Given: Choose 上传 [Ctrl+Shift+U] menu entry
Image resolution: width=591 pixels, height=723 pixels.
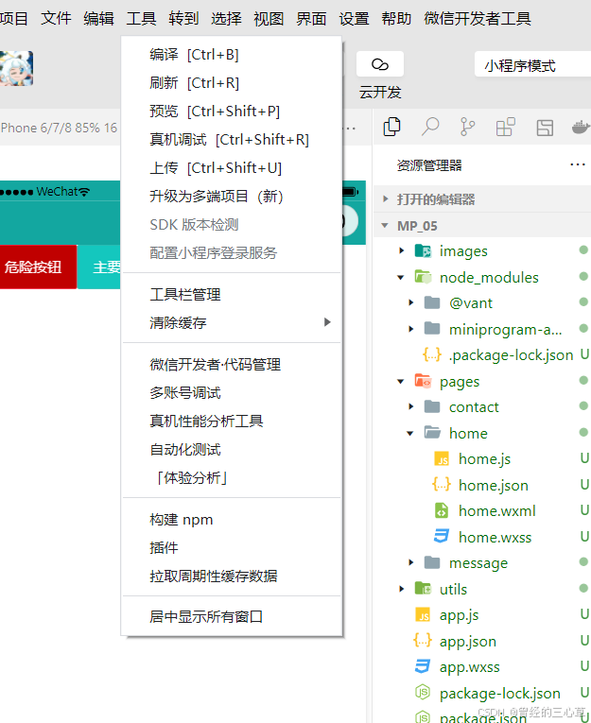Looking at the screenshot, I should 232,168.
